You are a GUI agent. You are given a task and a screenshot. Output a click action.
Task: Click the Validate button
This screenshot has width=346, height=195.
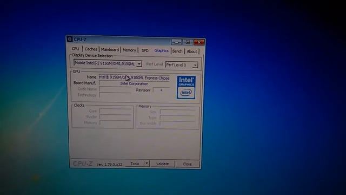click(x=162, y=164)
